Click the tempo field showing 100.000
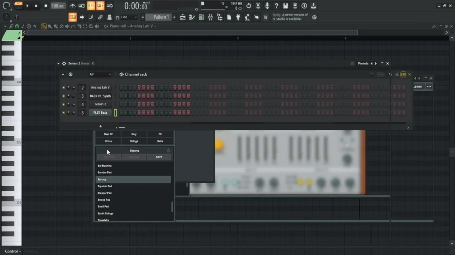 (58, 6)
